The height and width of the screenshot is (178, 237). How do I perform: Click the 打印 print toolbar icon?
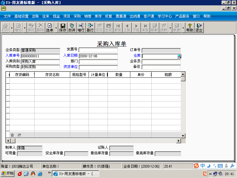pyautogui.click(x=5, y=28)
